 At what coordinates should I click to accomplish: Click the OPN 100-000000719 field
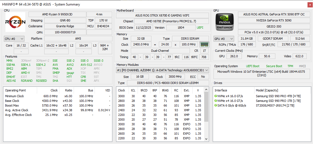(x=65, y=32)
